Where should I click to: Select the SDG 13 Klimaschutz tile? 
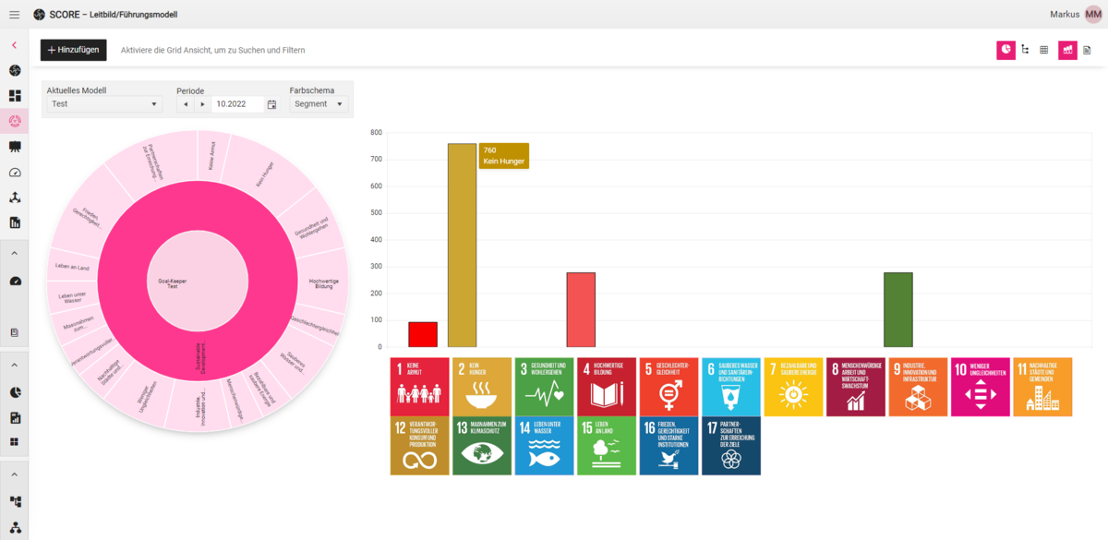click(482, 445)
